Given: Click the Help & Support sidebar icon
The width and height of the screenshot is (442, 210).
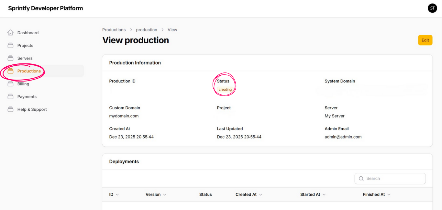Looking at the screenshot, I should pyautogui.click(x=10, y=109).
